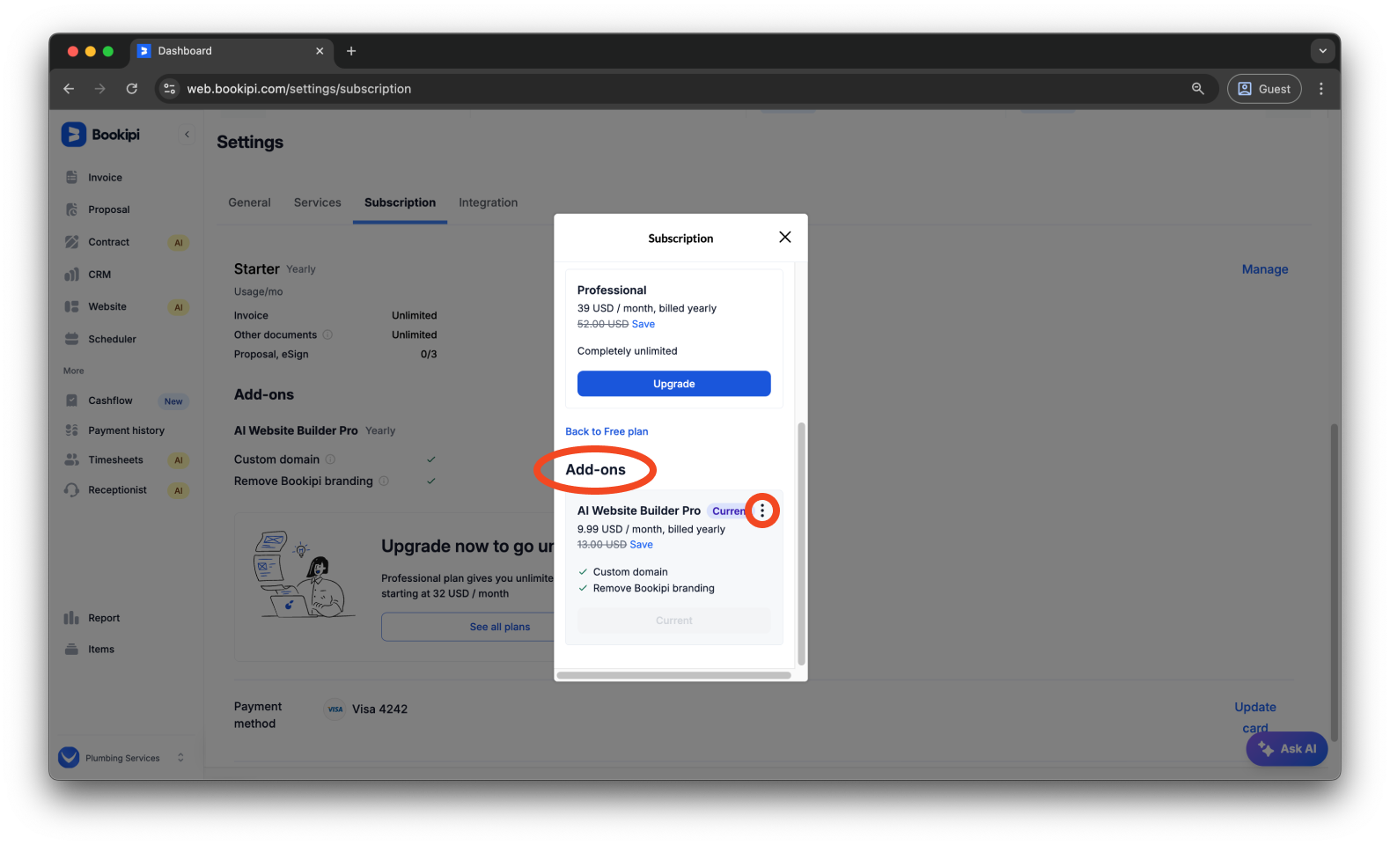Click the dialog horizontal scrollbar
Viewport: 1390px width, 845px height.
click(674, 675)
